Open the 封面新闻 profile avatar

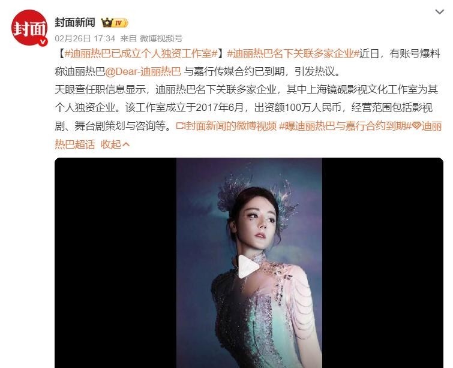click(x=29, y=28)
